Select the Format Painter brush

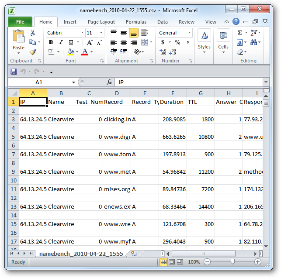click(33, 52)
